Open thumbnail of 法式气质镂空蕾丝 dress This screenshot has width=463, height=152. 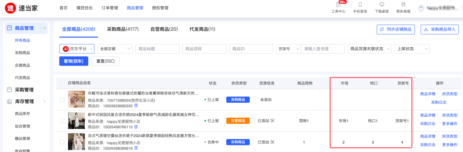(x=77, y=142)
